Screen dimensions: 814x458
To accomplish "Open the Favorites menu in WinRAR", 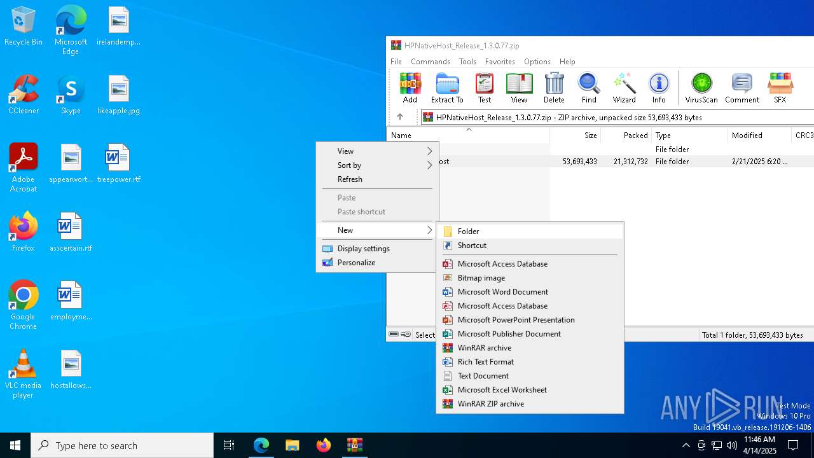I will tap(500, 61).
